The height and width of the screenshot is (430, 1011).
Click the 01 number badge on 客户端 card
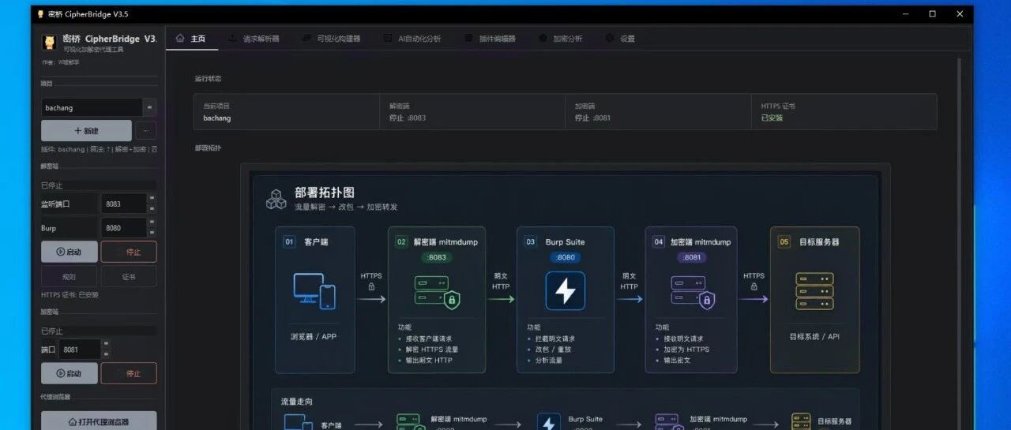coord(289,242)
